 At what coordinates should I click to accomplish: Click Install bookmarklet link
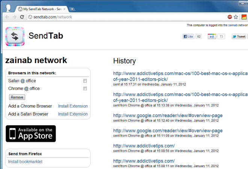pos(25,162)
